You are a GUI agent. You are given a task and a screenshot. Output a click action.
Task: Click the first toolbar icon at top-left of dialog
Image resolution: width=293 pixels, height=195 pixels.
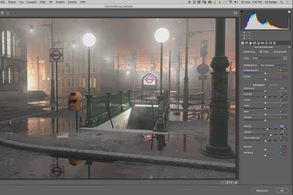(2, 14)
